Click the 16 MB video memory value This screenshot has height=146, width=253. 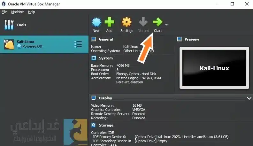pos(137,105)
